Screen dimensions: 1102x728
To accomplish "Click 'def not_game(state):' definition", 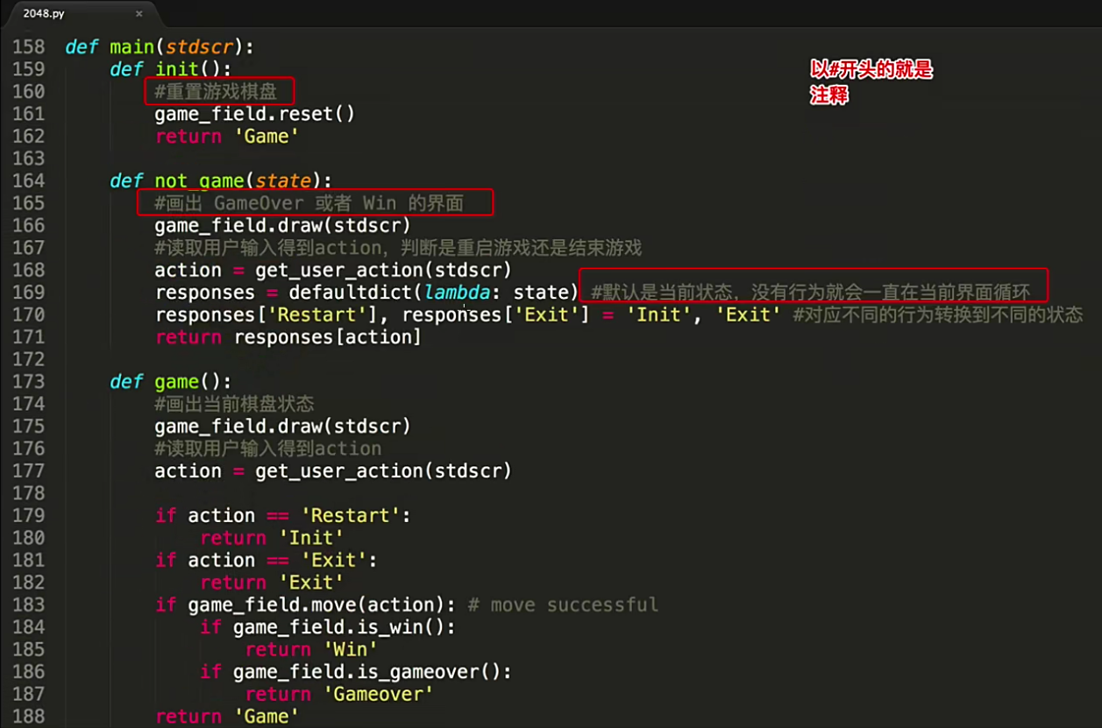I will 221,181.
